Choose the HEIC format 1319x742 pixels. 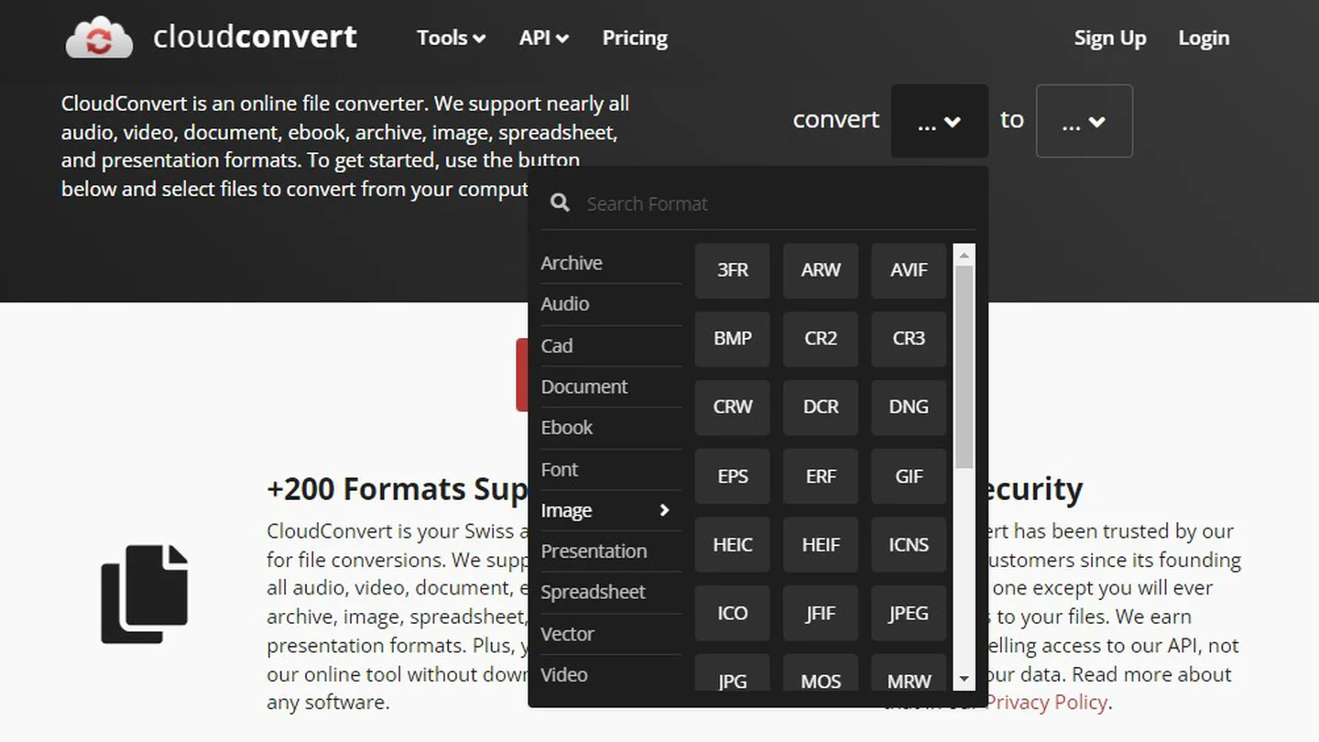733,545
